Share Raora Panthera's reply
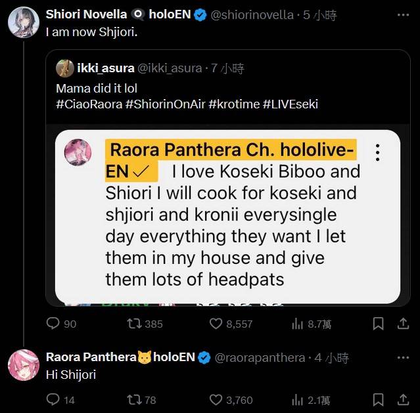 [402, 399]
